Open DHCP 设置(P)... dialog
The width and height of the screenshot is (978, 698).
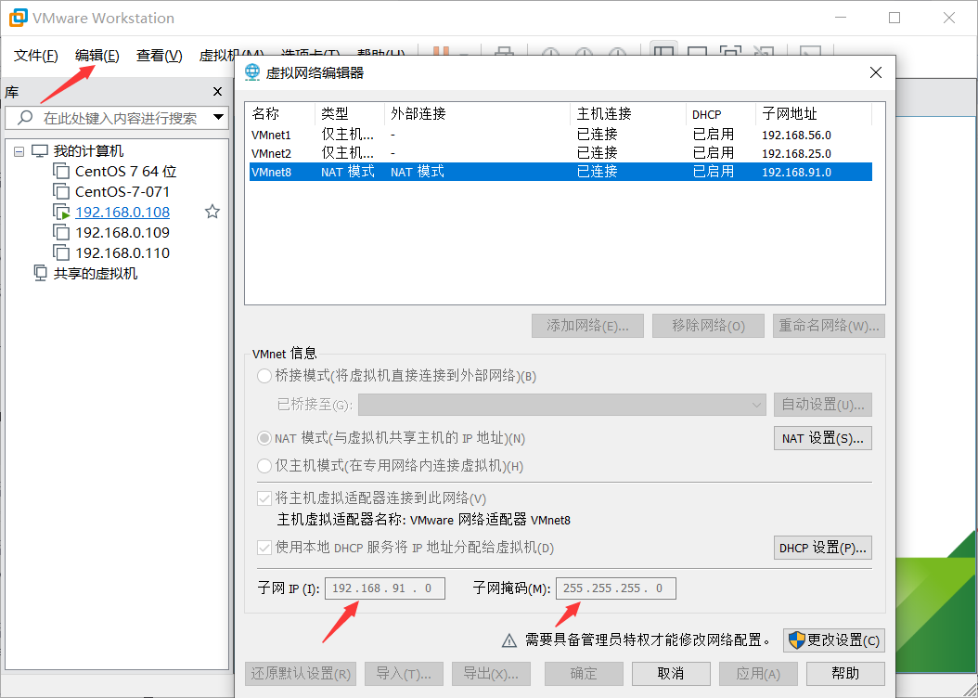coord(823,548)
